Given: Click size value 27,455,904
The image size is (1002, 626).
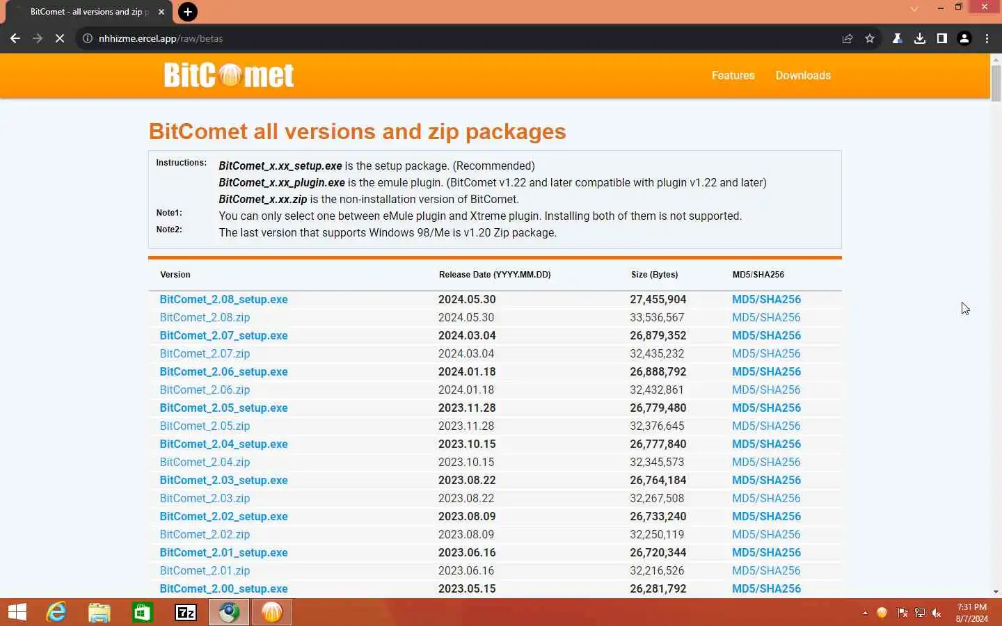Looking at the screenshot, I should point(658,299).
